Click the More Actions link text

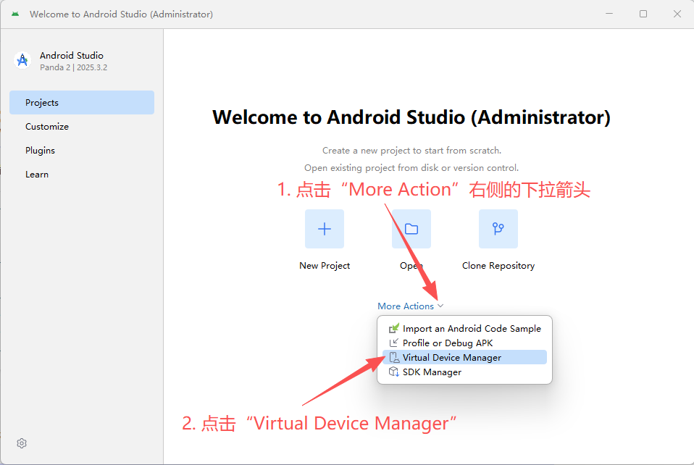pyautogui.click(x=406, y=306)
